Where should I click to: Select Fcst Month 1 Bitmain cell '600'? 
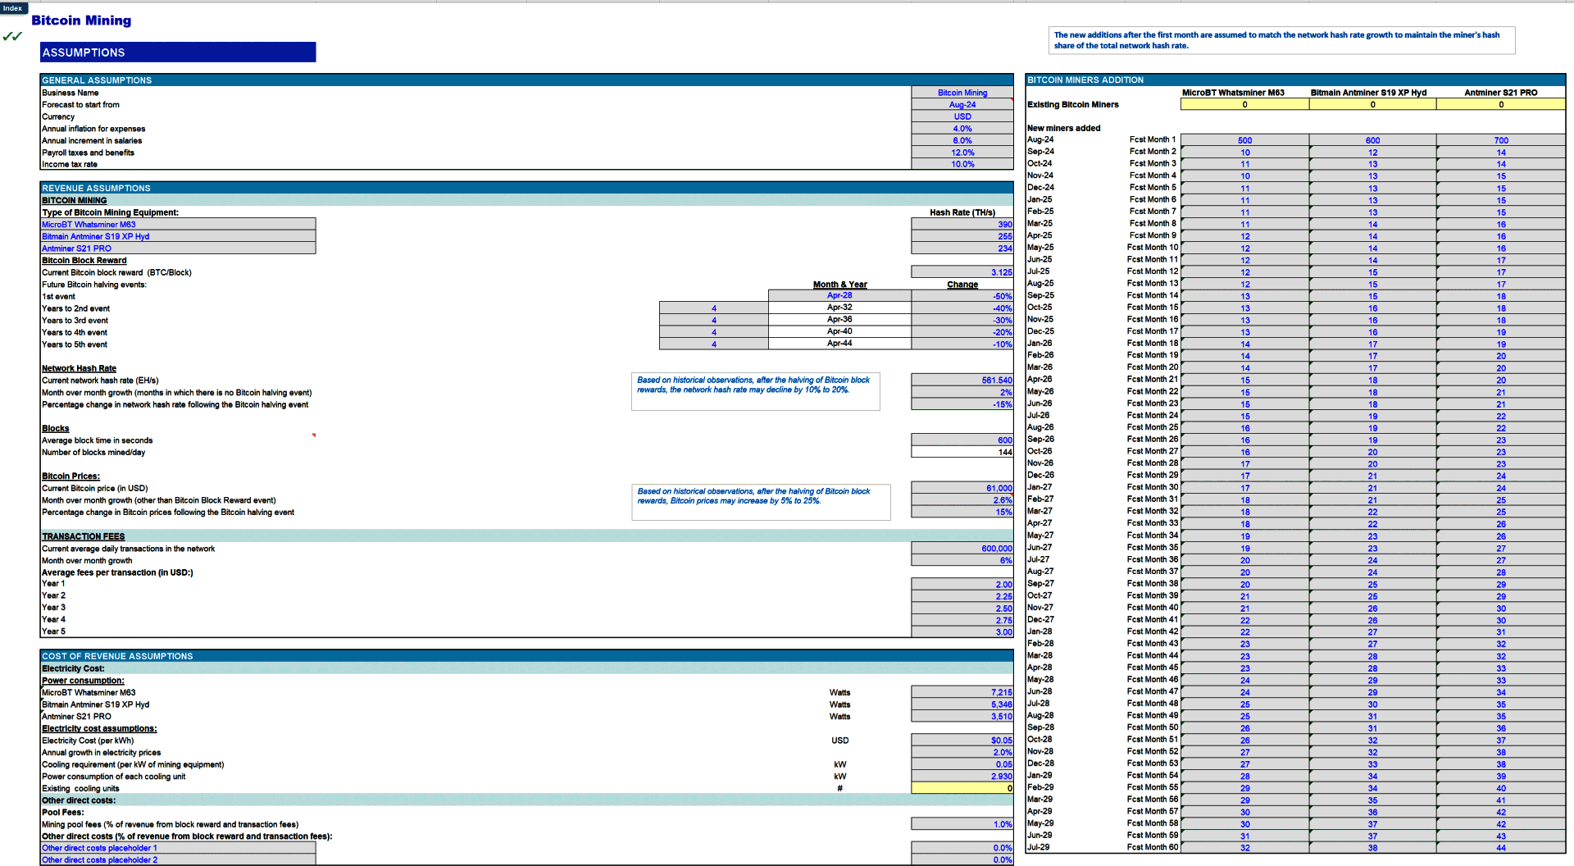(1372, 140)
